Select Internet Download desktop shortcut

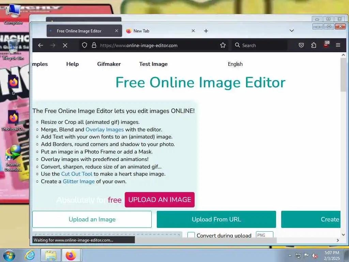[13, 158]
